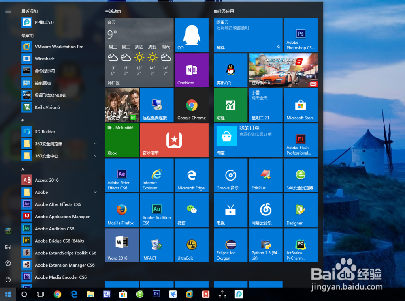Open Settings from the Start menu sidebar
Screen dimensions: 405x301
(x=8, y=263)
